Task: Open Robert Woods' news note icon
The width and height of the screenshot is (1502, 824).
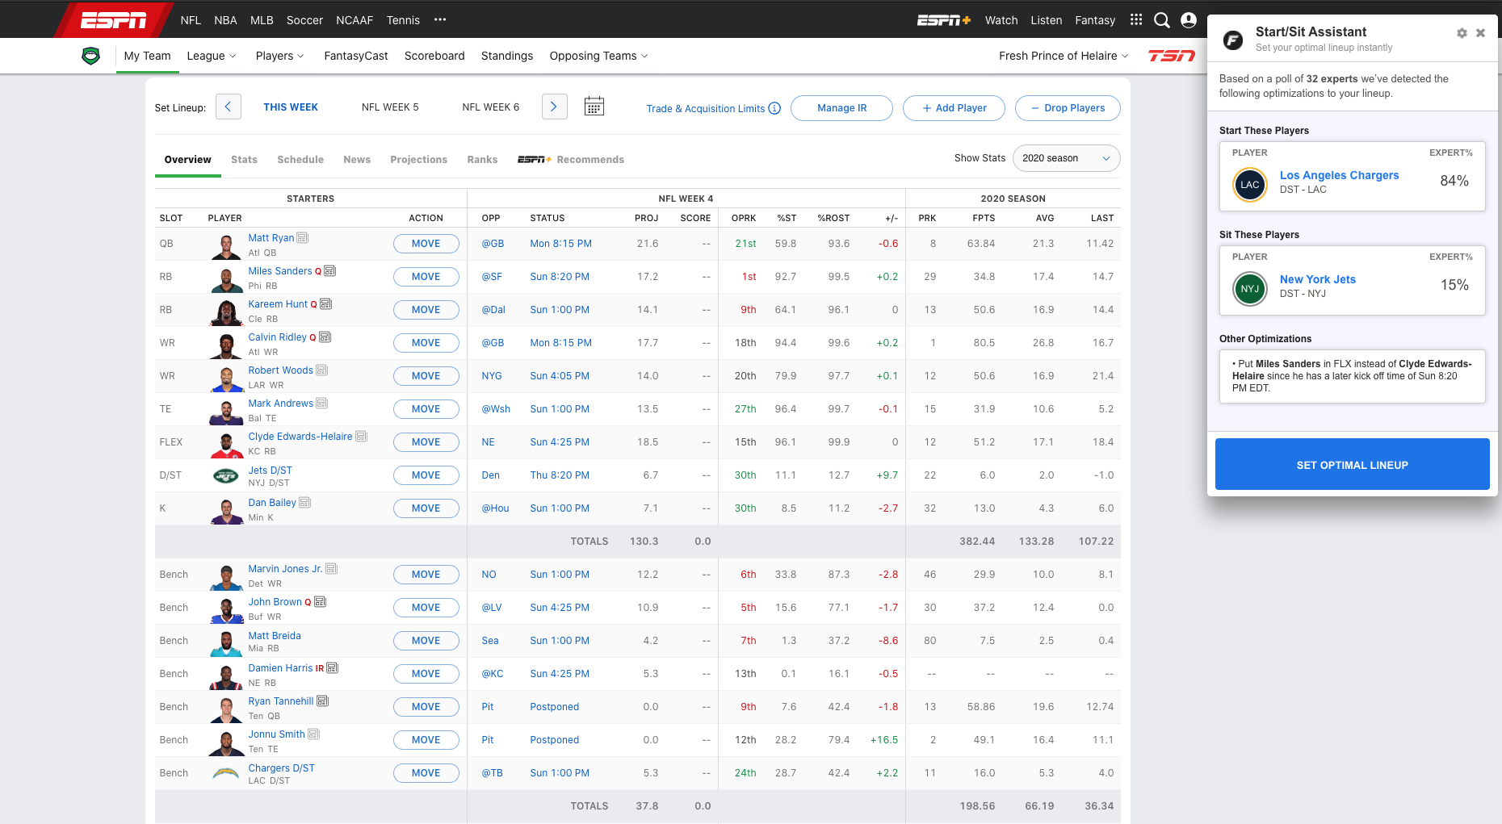Action: tap(321, 370)
